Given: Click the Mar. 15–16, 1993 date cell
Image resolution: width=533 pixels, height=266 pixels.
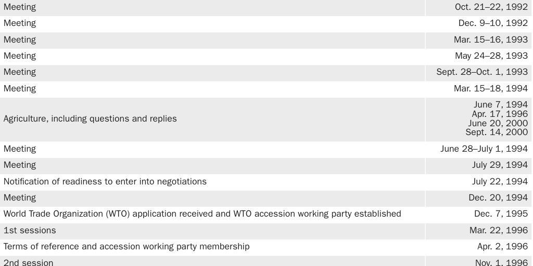Looking at the screenshot, I should tap(490, 39).
